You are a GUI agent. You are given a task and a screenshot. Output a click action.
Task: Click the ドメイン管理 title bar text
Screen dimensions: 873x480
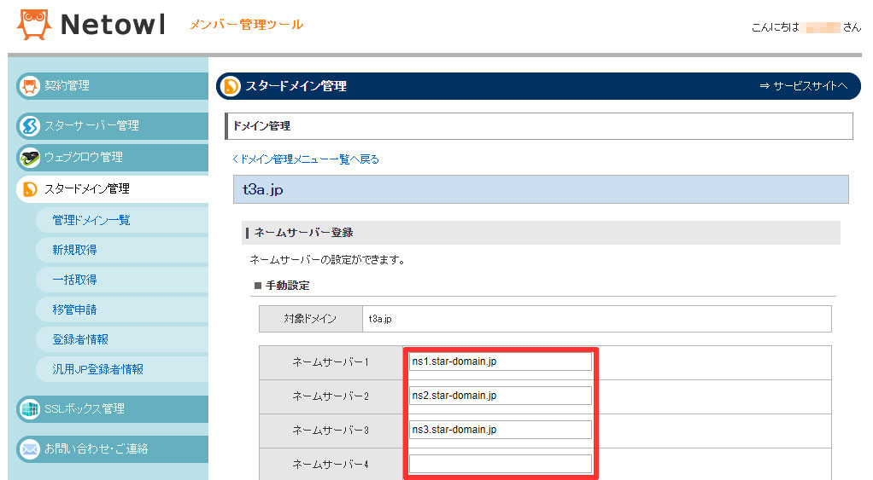click(261, 126)
